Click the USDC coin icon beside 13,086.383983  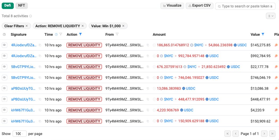(x=184, y=88)
